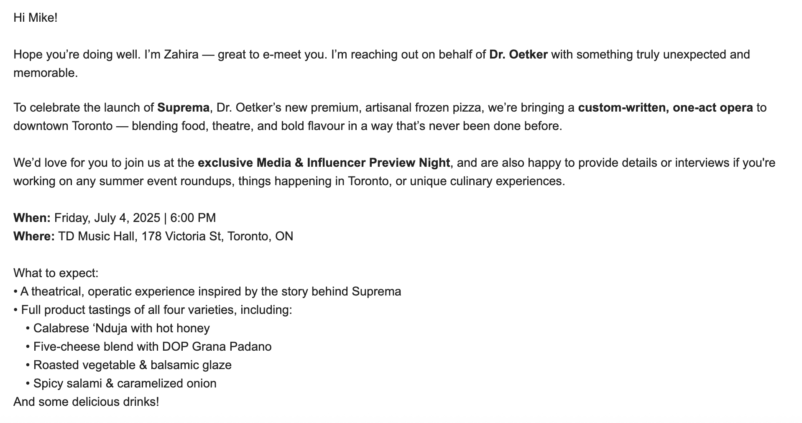
Task: Click the date "Friday, July 4, 2025"
Action: (107, 218)
